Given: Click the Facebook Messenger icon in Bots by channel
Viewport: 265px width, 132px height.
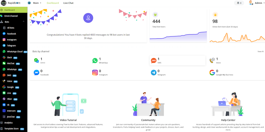Looking at the screenshot, I should [x=36, y=72].
